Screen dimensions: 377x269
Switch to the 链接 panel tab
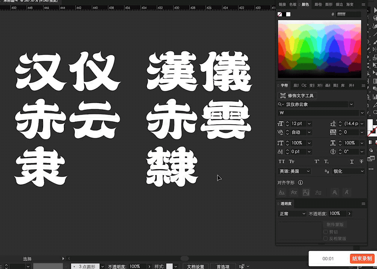282,4
